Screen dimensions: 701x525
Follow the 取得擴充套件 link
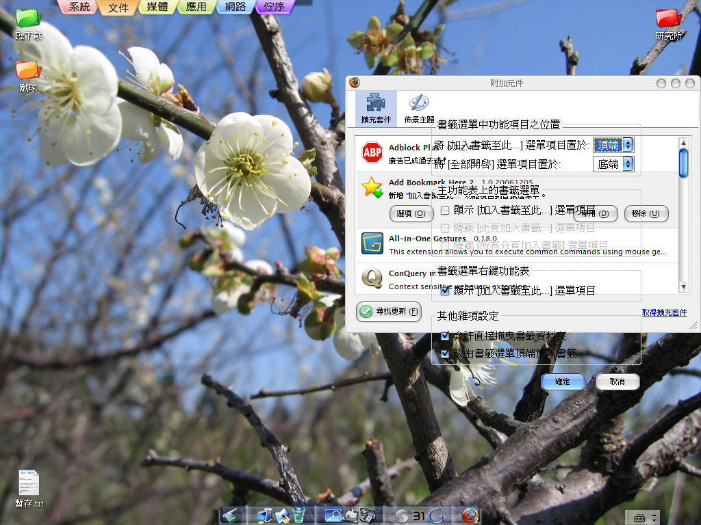click(x=664, y=312)
